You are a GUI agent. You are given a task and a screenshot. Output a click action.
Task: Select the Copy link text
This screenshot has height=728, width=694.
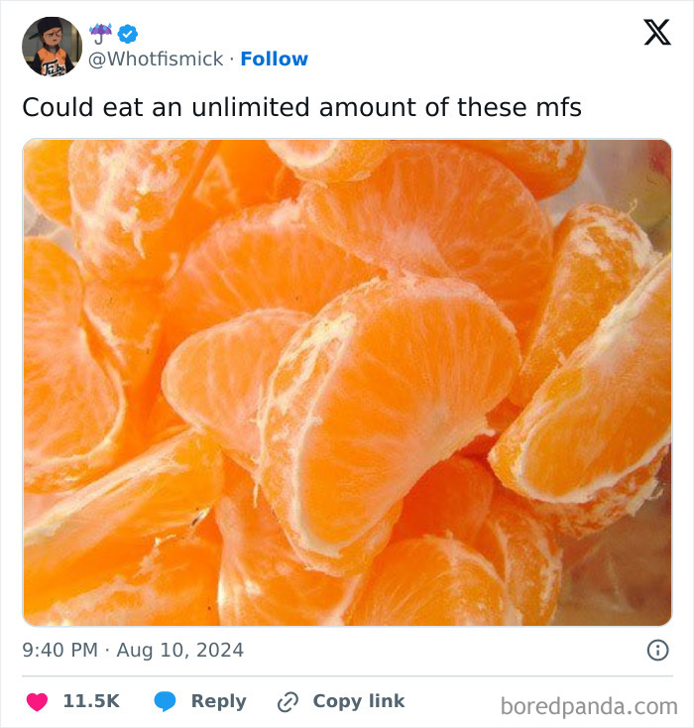coord(359,701)
